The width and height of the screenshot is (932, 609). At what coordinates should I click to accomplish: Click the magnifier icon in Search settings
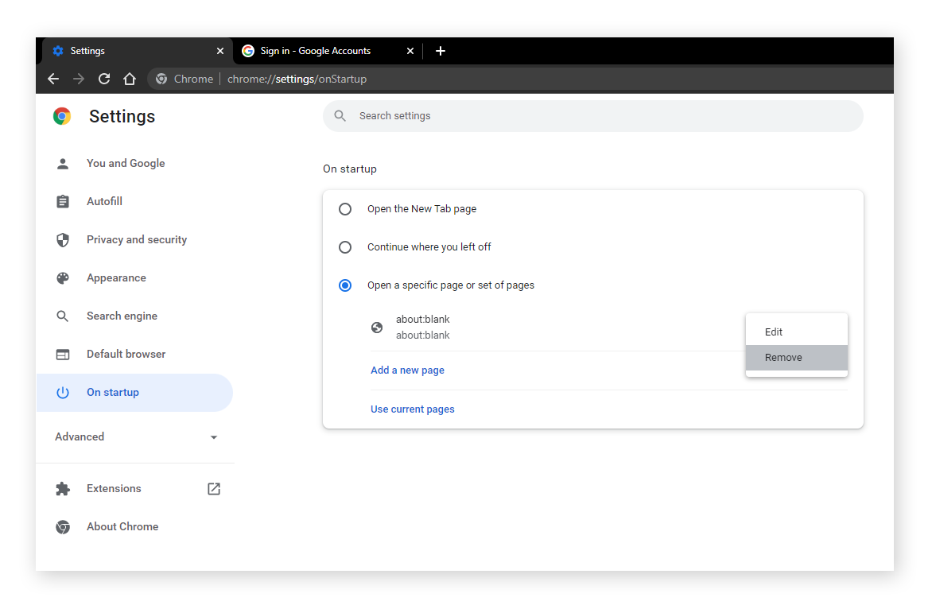coord(340,116)
